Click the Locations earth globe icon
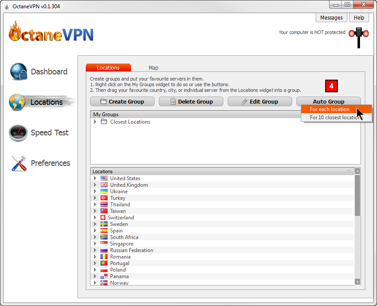 tap(17, 102)
